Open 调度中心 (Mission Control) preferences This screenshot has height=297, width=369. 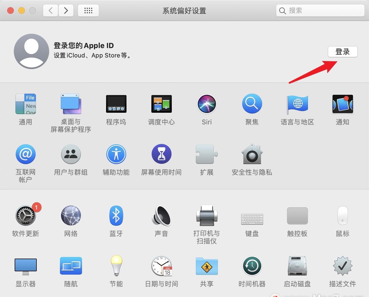coord(161,104)
